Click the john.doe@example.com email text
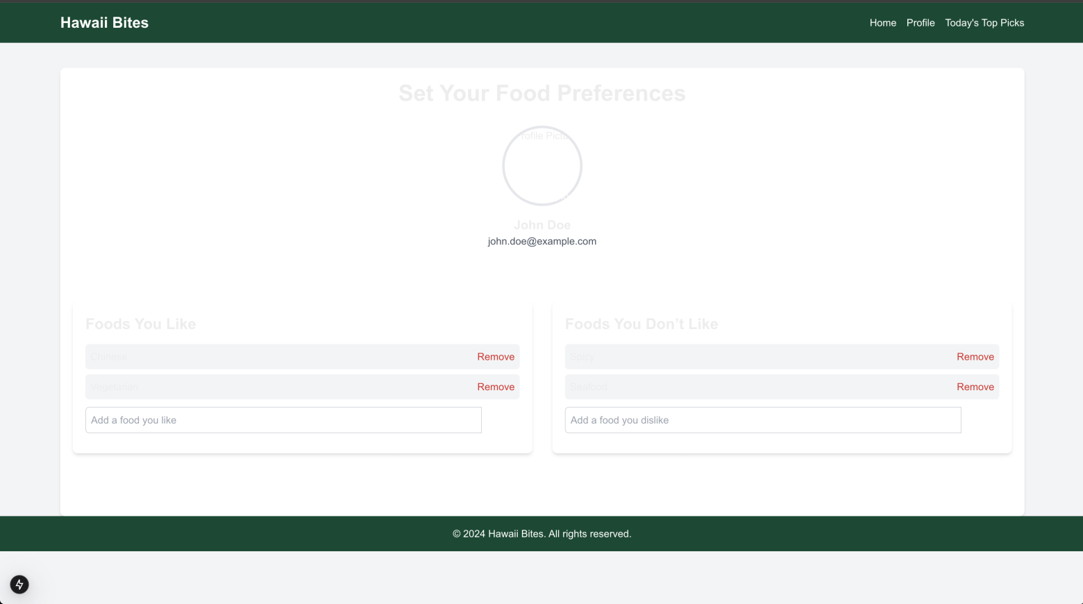1083x604 pixels. 542,241
